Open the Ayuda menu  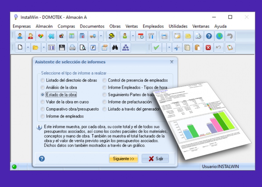point(220,27)
